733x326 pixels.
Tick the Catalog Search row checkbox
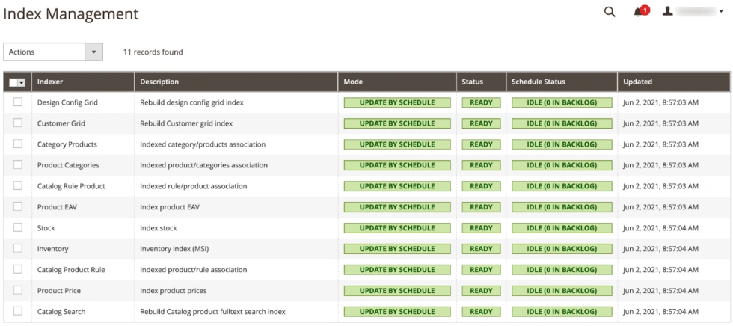[18, 311]
